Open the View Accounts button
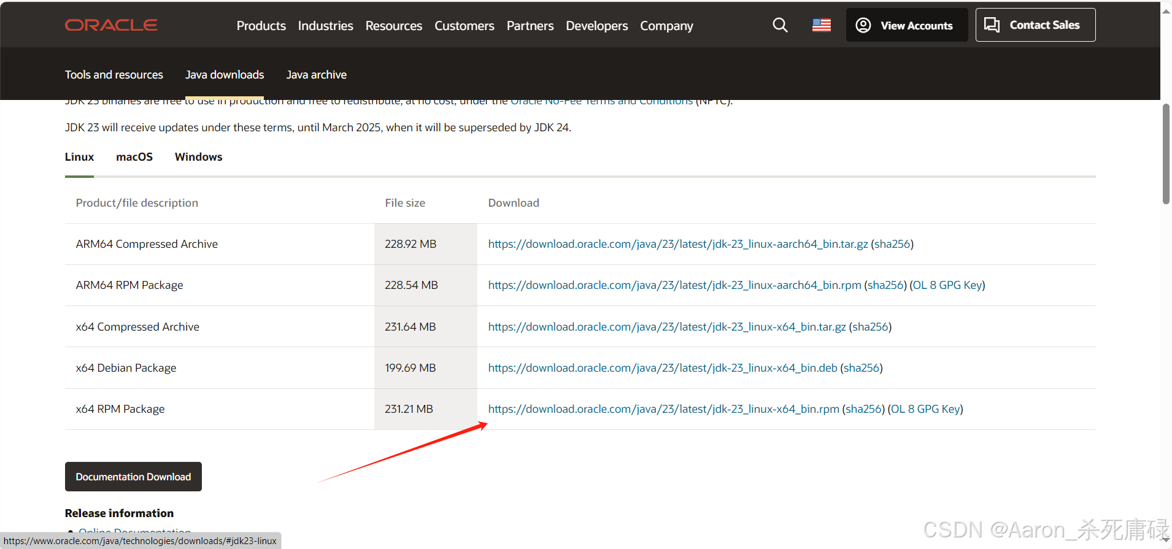1172x549 pixels. click(907, 25)
